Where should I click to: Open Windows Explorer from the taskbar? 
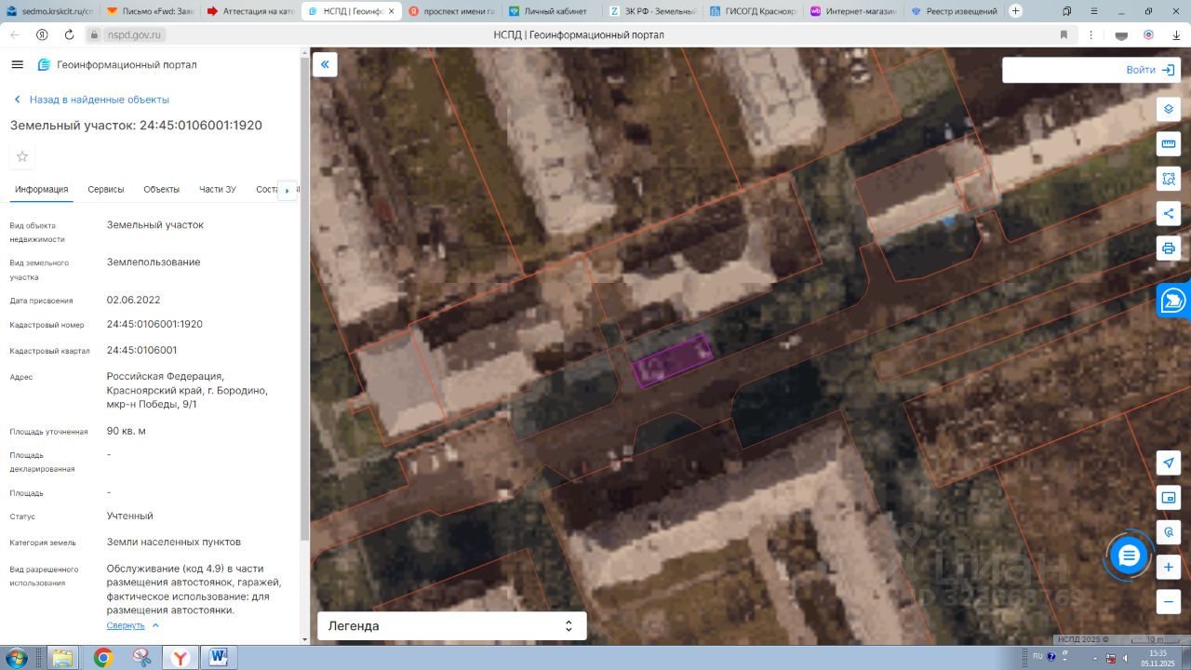[x=64, y=658]
